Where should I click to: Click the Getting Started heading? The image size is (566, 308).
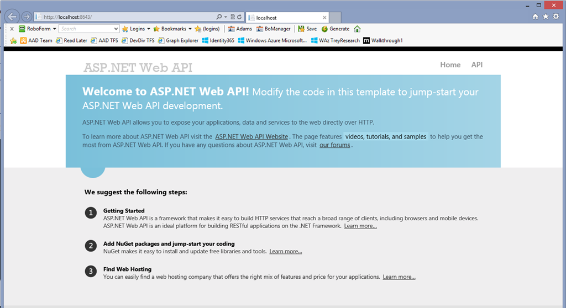coord(124,211)
